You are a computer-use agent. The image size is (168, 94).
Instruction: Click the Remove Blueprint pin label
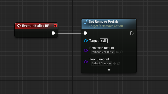(x=102, y=48)
